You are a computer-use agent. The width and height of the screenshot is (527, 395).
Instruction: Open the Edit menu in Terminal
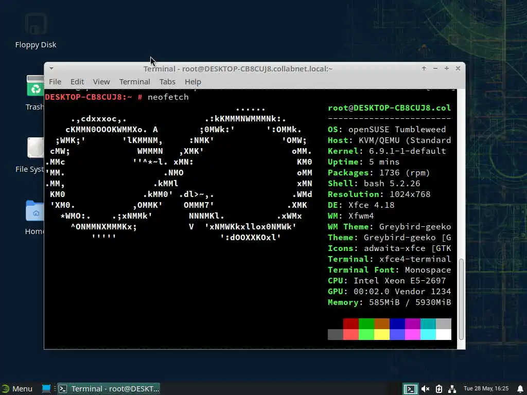point(77,82)
